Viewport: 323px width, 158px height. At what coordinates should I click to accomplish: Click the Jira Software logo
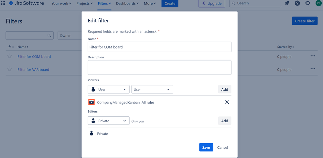click(27, 3)
